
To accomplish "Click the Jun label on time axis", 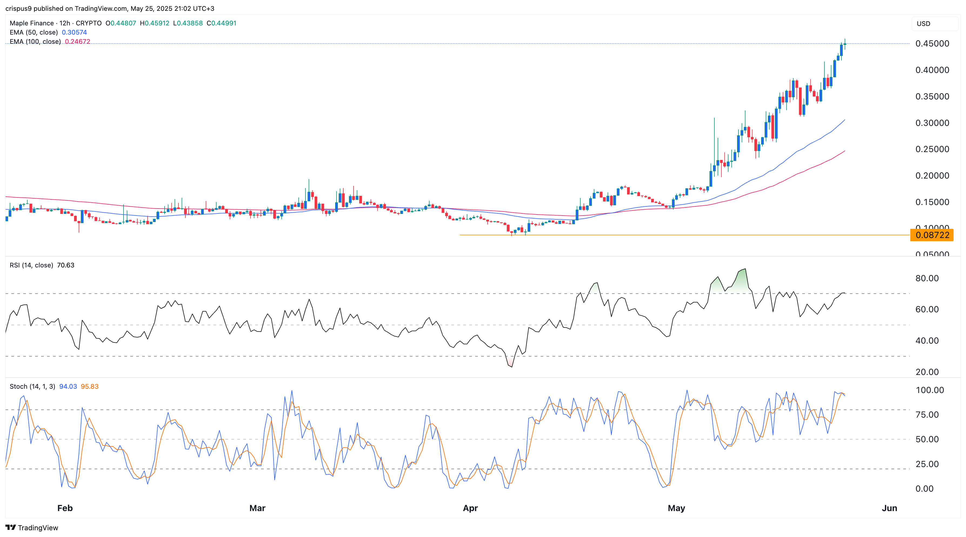I will pyautogui.click(x=890, y=508).
